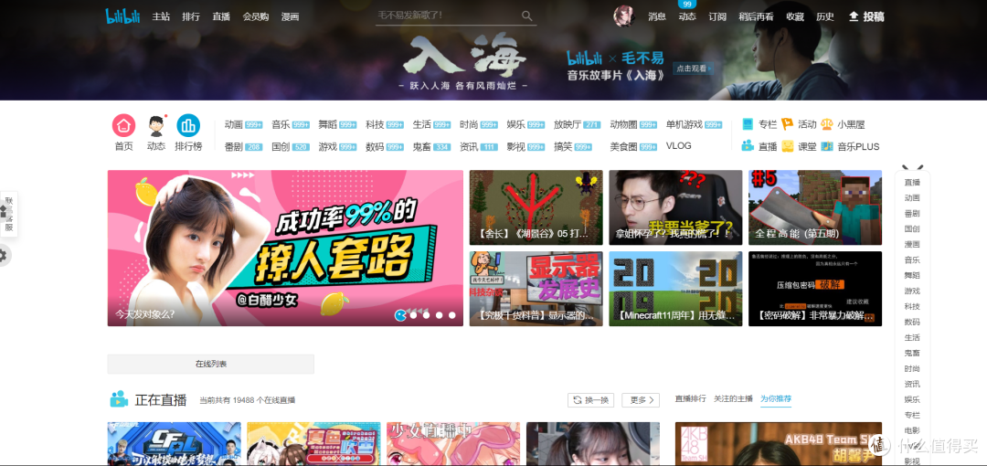Click the 专栏 column icon
The height and width of the screenshot is (466, 987).
coord(748,124)
